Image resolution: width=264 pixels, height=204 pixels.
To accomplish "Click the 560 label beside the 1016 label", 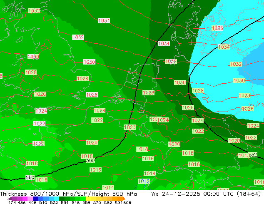I will [30, 177].
